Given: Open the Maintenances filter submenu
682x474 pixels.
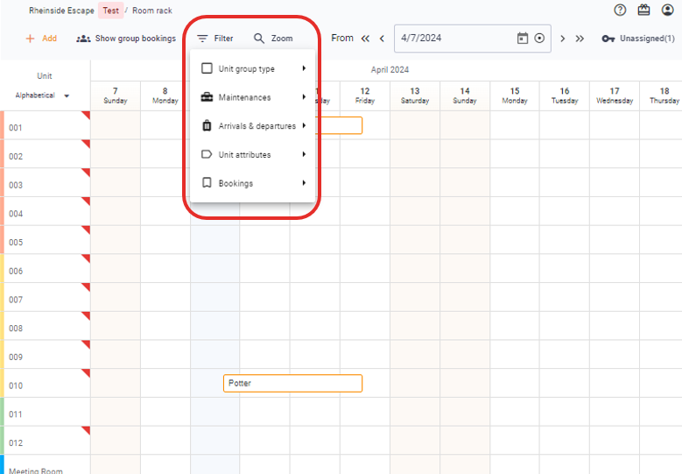Looking at the screenshot, I should click(252, 97).
